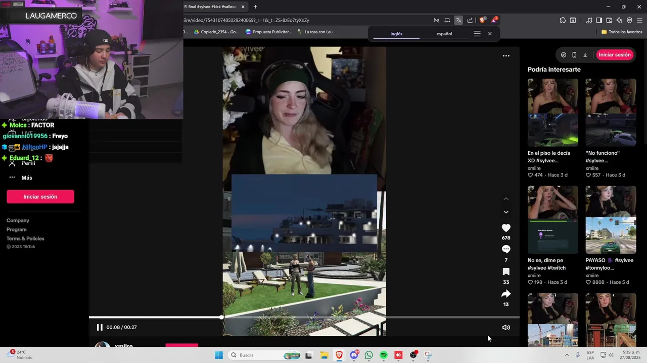Open the Company footer link

click(18, 220)
